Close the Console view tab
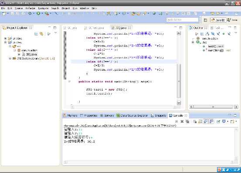The height and width of the screenshot is (173, 241). 186,115
